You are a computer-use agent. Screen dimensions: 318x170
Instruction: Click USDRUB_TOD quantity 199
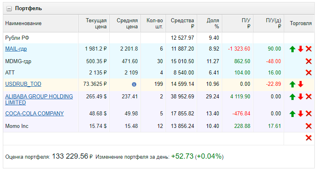pyautogui.click(x=159, y=84)
